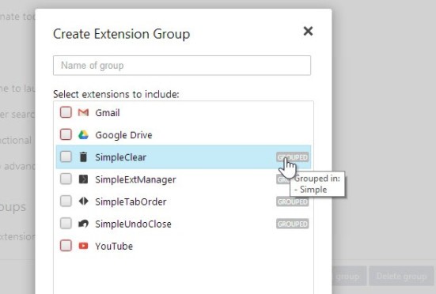Click the SimpleClear label text

click(x=121, y=157)
